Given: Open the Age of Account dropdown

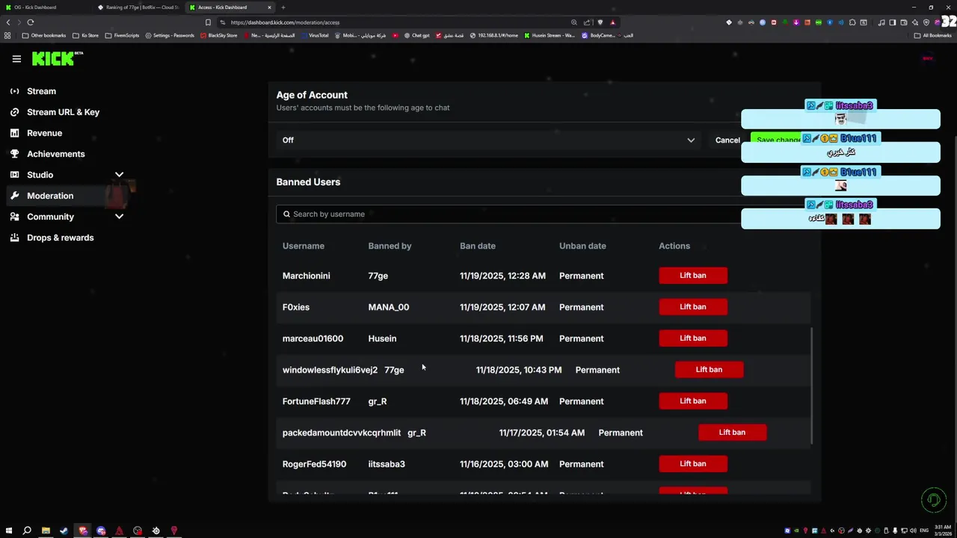Looking at the screenshot, I should pyautogui.click(x=488, y=140).
